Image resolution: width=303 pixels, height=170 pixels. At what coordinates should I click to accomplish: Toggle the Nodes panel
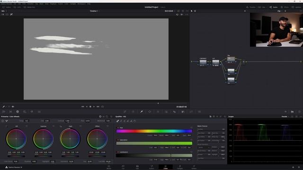point(274,7)
